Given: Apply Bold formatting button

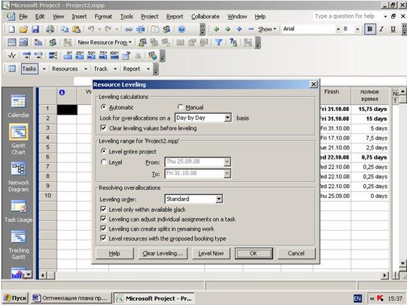Looking at the screenshot, I should (370, 29).
